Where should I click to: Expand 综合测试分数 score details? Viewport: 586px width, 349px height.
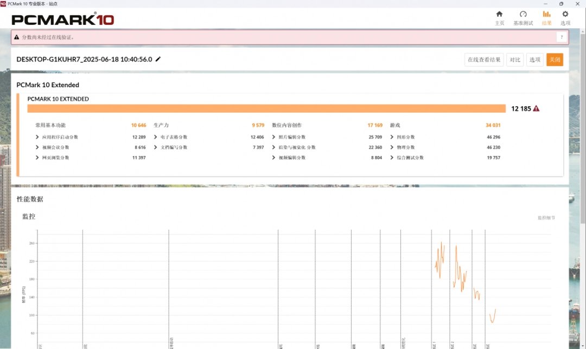click(x=392, y=158)
